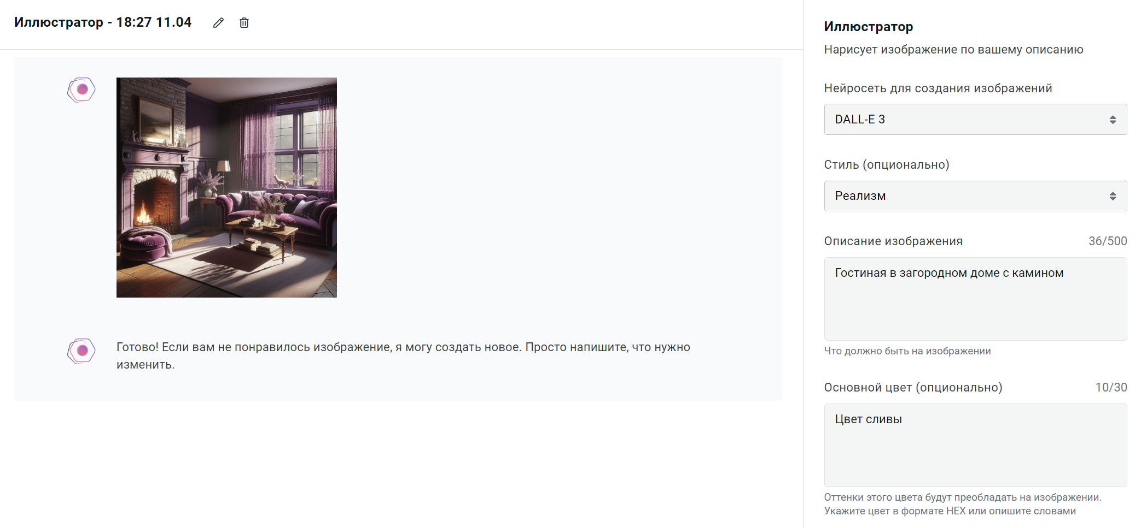Delete the chat with trash icon

click(x=244, y=22)
